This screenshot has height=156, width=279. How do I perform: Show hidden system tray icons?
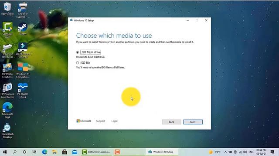[225, 152]
